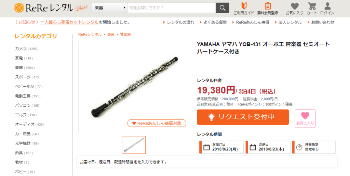This screenshot has width=350, height=176.
Task: Select the oboe thumbnail image below the photo
Action: coord(134,145)
